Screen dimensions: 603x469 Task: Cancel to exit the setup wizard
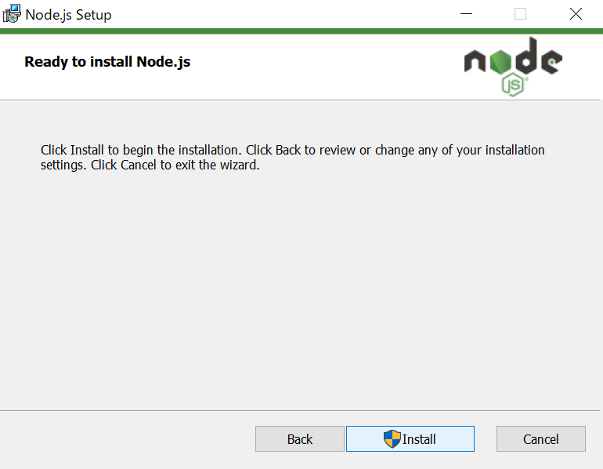(x=540, y=439)
